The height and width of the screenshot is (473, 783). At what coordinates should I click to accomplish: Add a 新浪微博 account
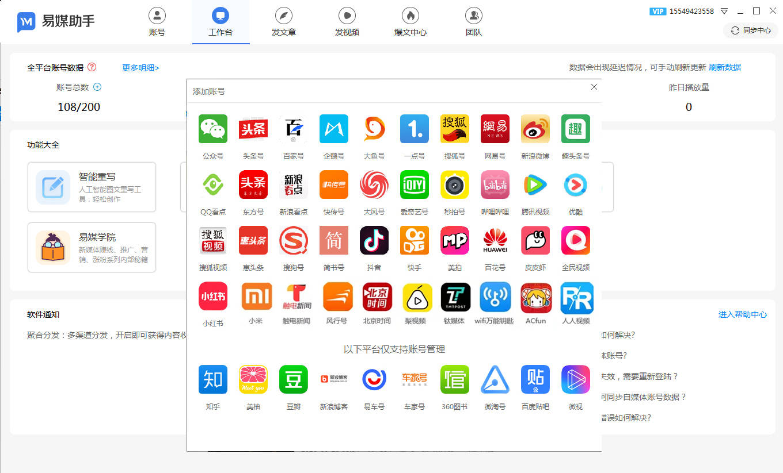pos(535,129)
